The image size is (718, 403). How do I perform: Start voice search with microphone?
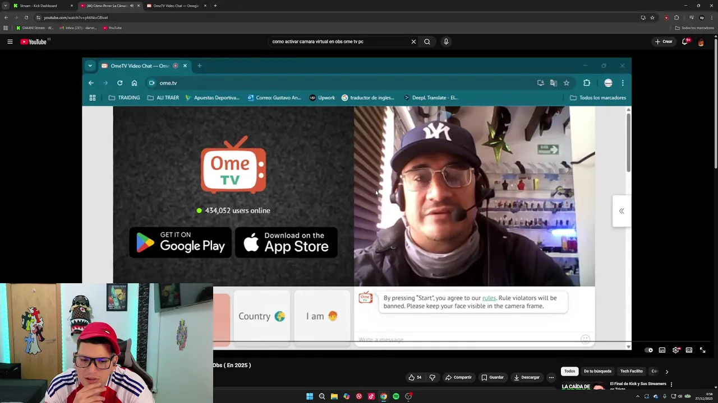[446, 41]
